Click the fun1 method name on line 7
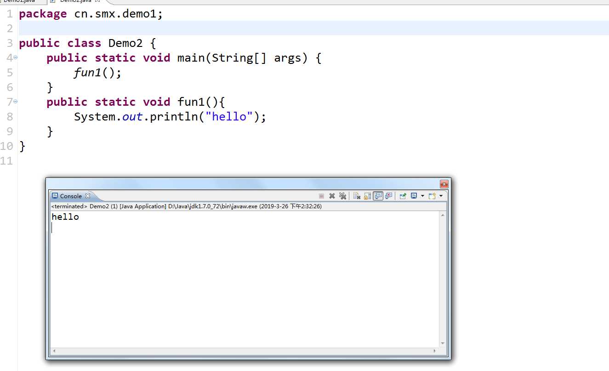The image size is (609, 371). (191, 102)
